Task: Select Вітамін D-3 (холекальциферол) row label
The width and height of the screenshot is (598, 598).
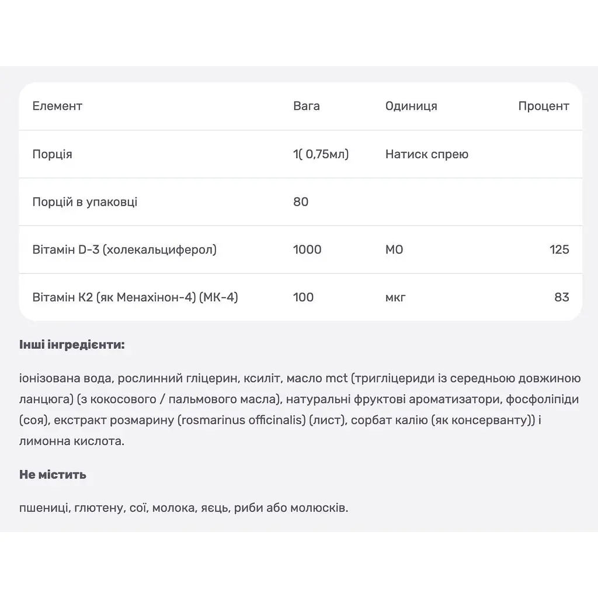Action: click(x=124, y=249)
